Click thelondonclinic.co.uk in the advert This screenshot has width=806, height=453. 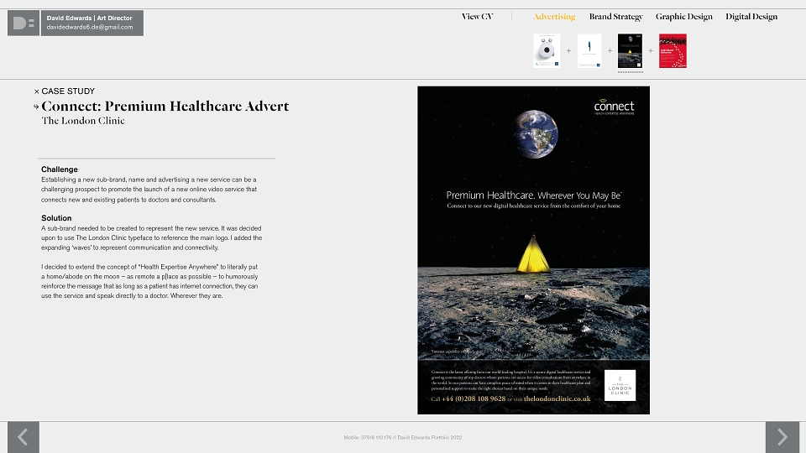pyautogui.click(x=557, y=398)
